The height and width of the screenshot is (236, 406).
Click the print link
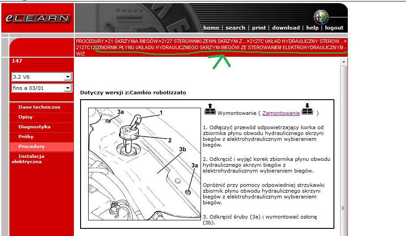tap(259, 28)
